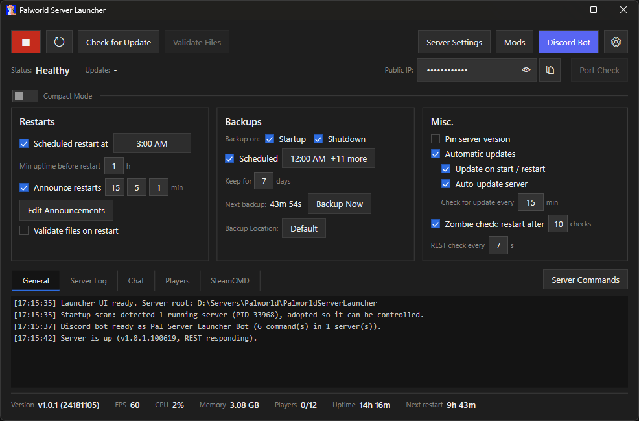The image size is (639, 421).
Task: Click the Keep for days field
Action: click(264, 181)
